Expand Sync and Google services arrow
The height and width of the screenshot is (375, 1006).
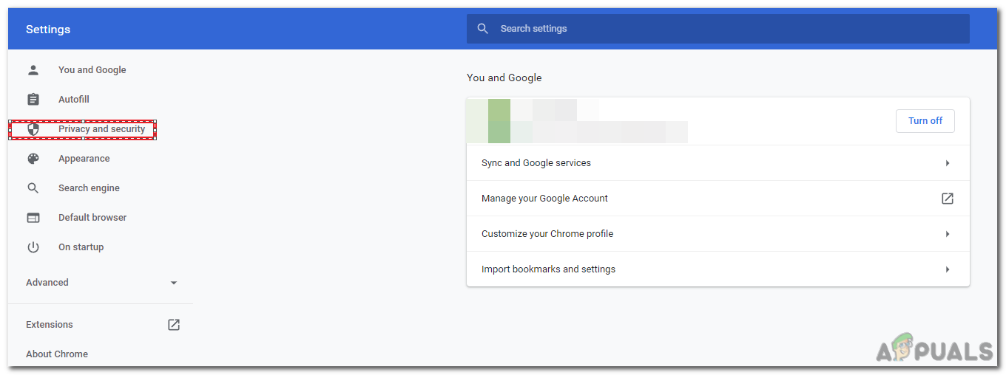[x=948, y=163]
